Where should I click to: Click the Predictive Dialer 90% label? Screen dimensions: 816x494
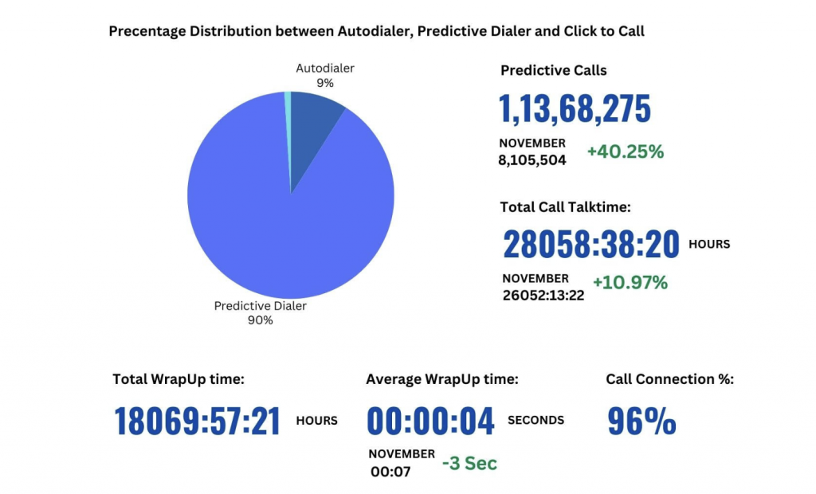tap(260, 312)
